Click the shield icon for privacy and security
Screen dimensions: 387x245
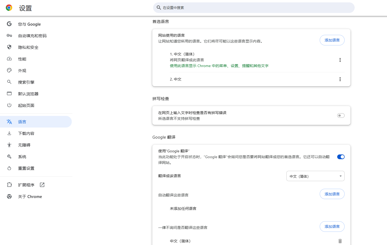coord(9,47)
